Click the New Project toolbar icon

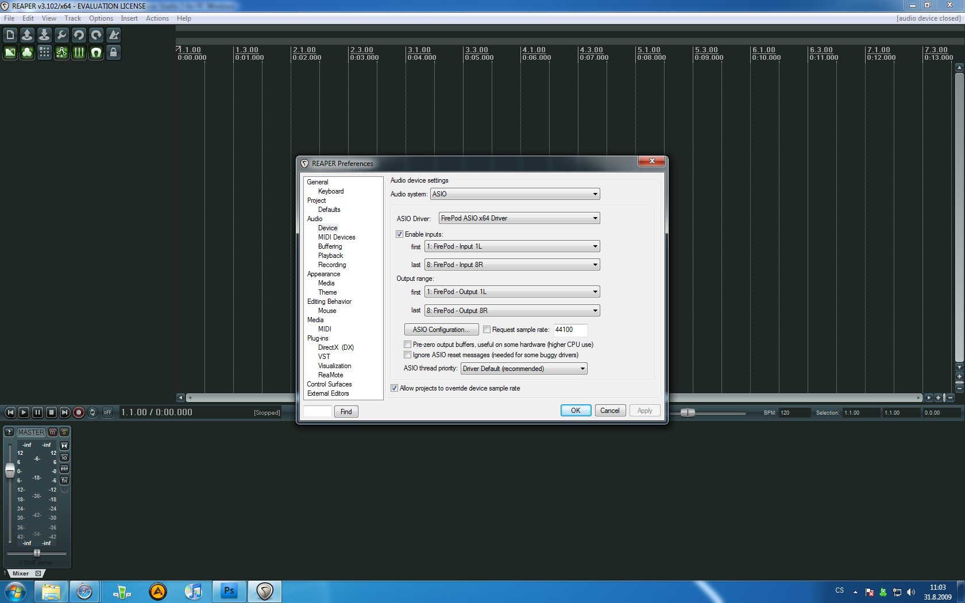point(10,35)
